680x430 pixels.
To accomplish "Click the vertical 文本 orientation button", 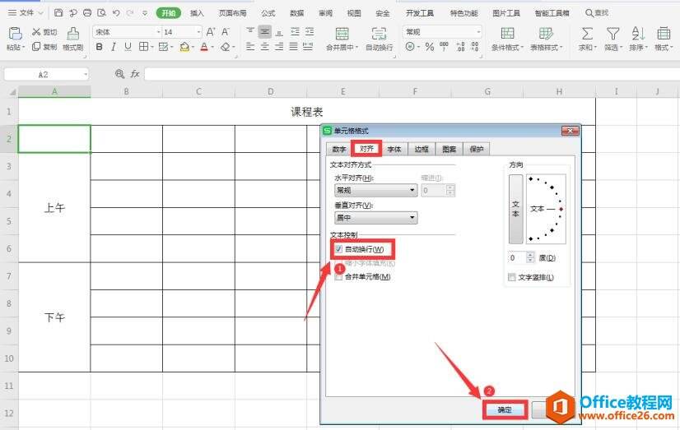I will pos(515,209).
